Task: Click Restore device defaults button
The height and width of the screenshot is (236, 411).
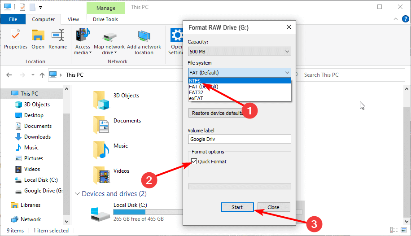Action: (x=217, y=113)
